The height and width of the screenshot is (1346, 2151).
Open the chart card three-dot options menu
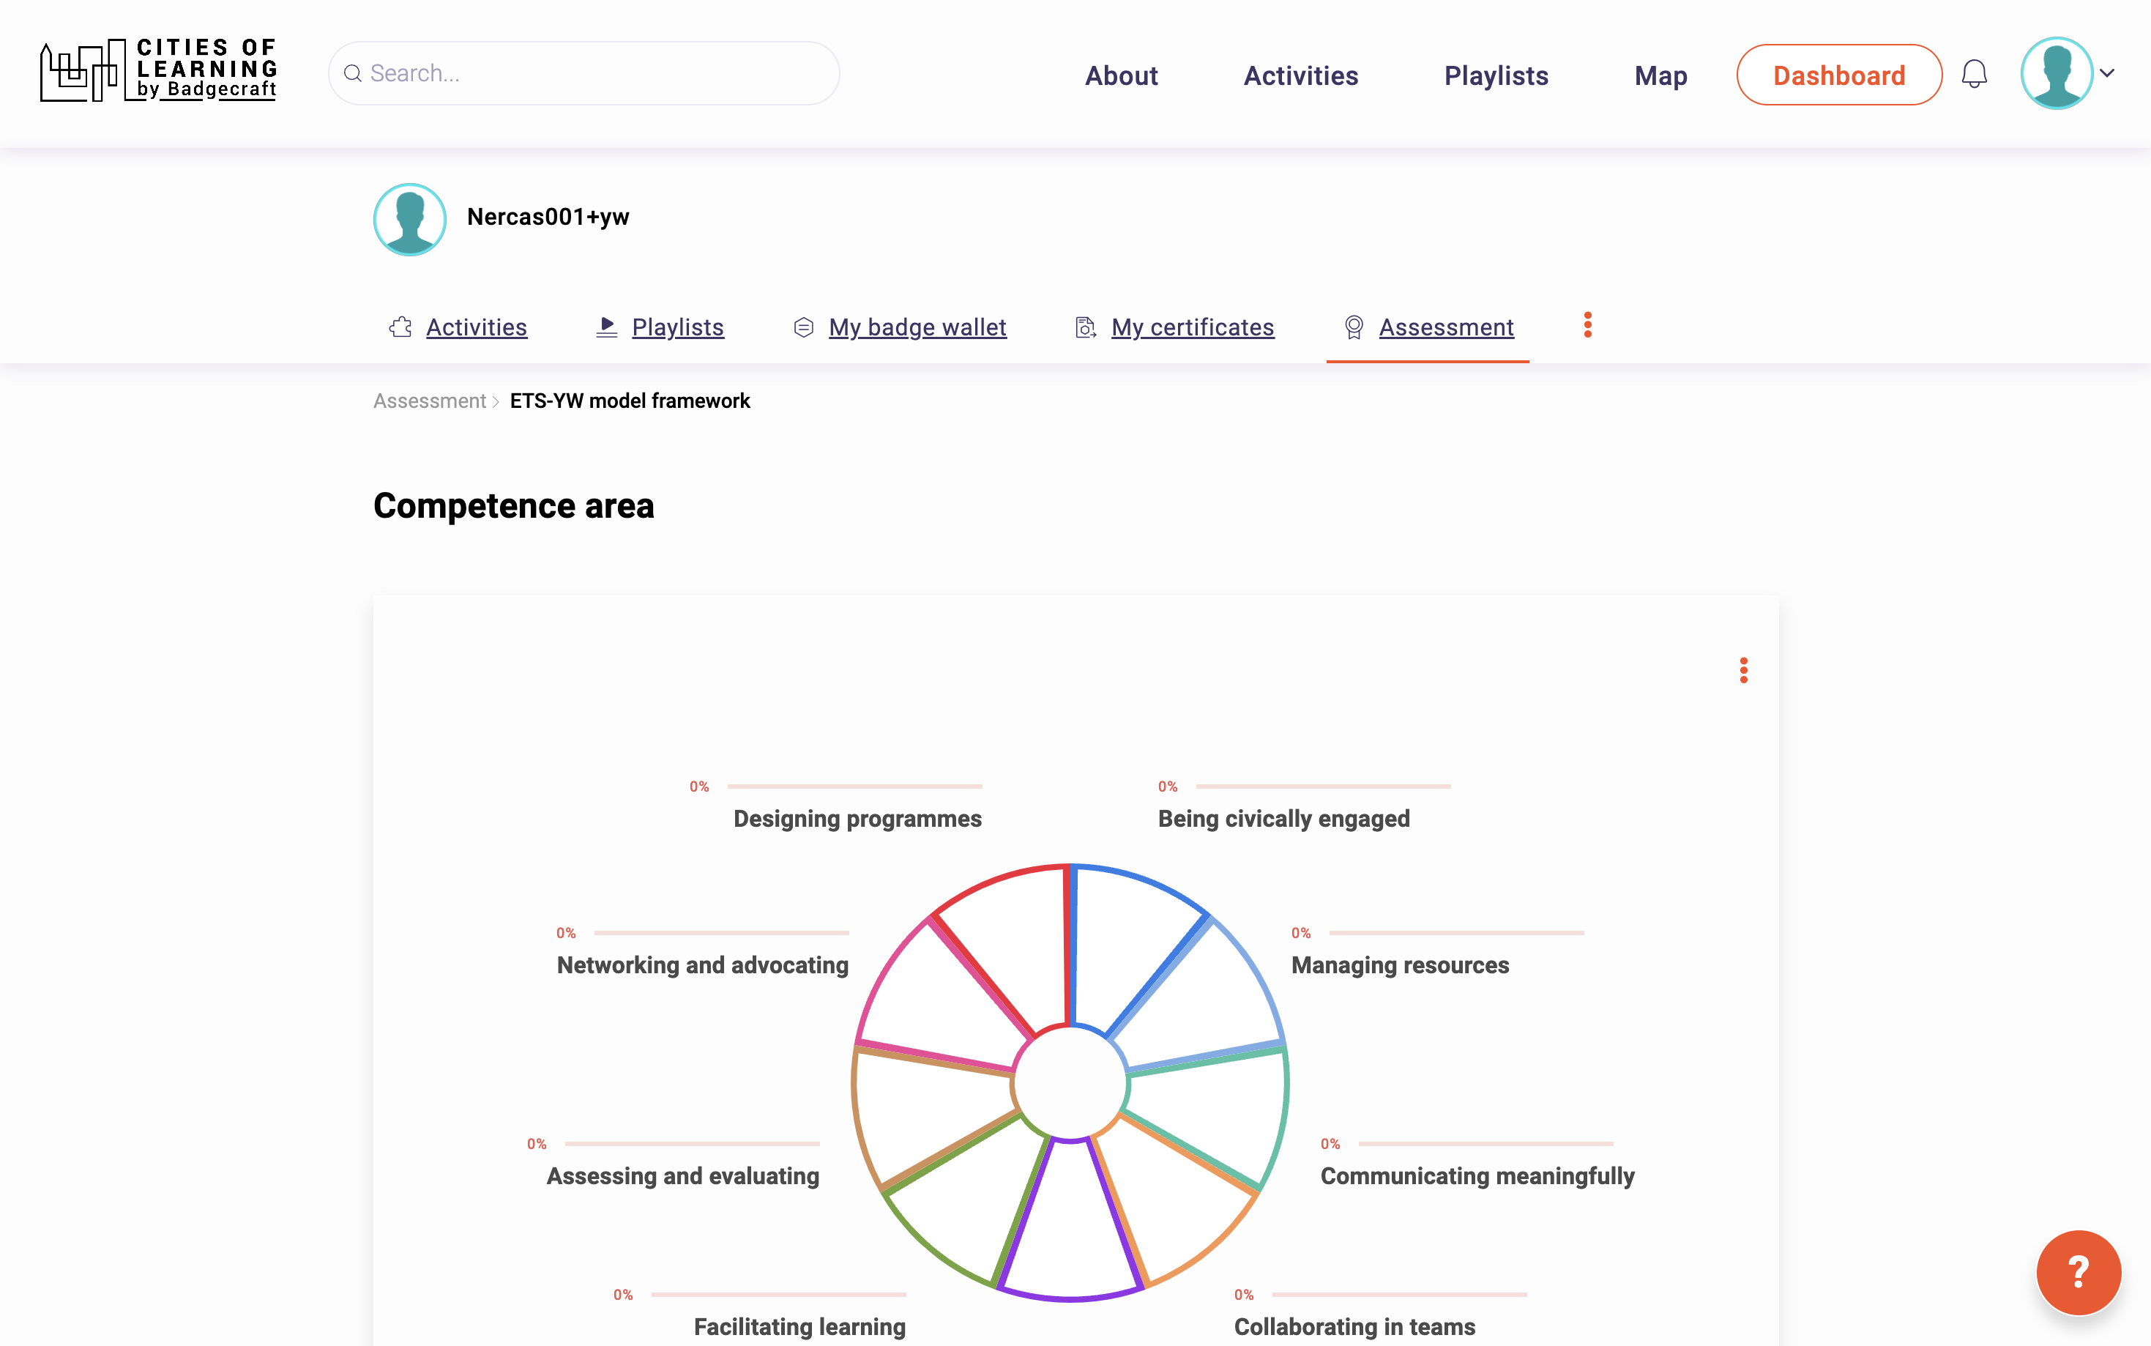pyautogui.click(x=1742, y=670)
